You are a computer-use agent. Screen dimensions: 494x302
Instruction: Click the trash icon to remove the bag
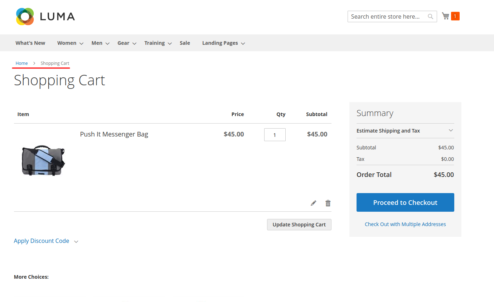click(x=328, y=203)
